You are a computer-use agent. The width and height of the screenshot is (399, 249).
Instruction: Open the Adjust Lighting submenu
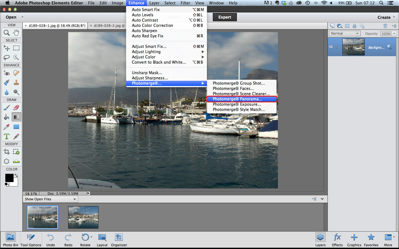click(167, 52)
